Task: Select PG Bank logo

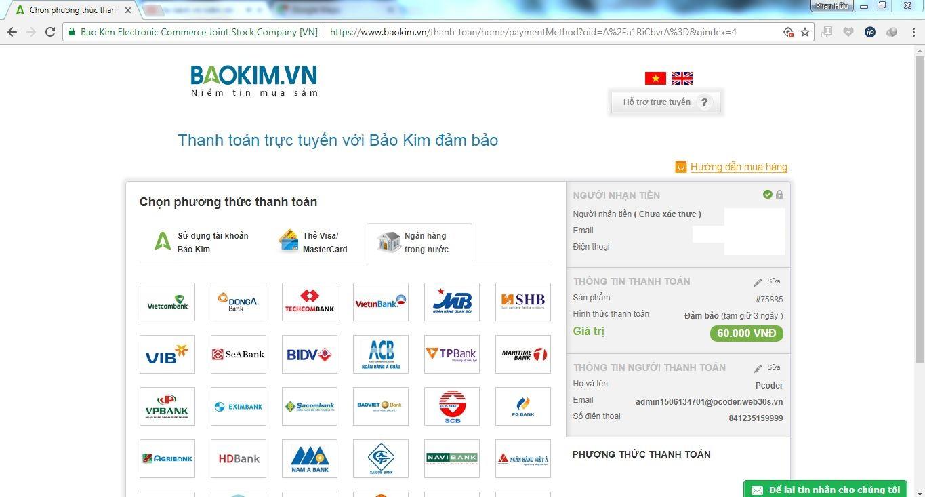Action: 523,406
